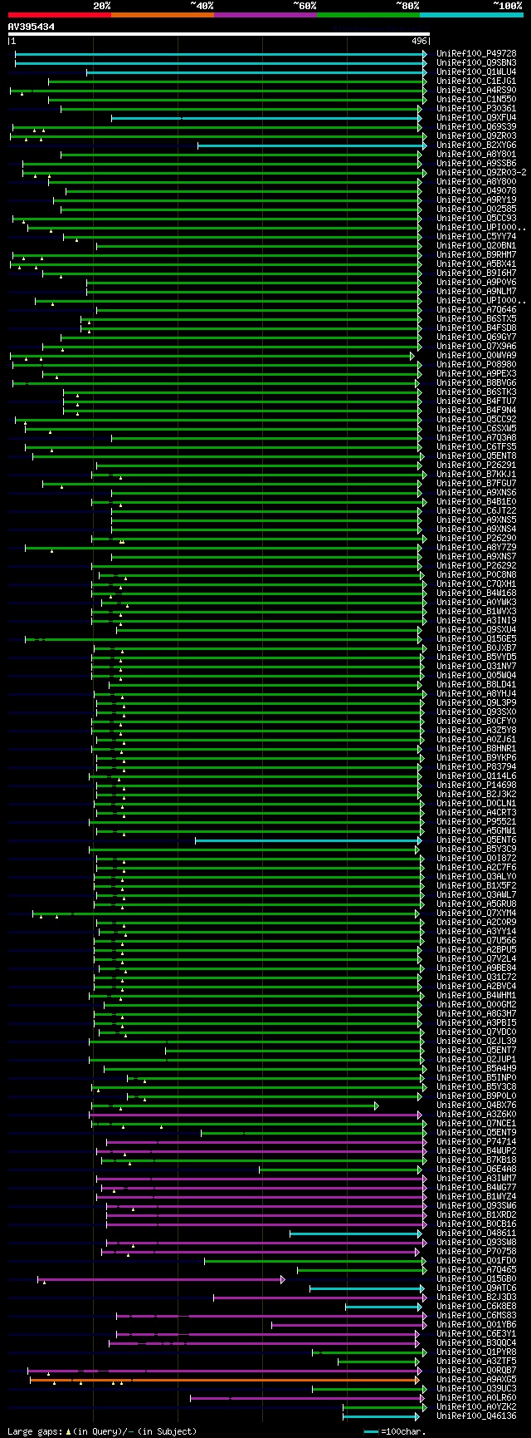
Task: Open hit UniRef100_A4RS90
Action: tap(476, 90)
